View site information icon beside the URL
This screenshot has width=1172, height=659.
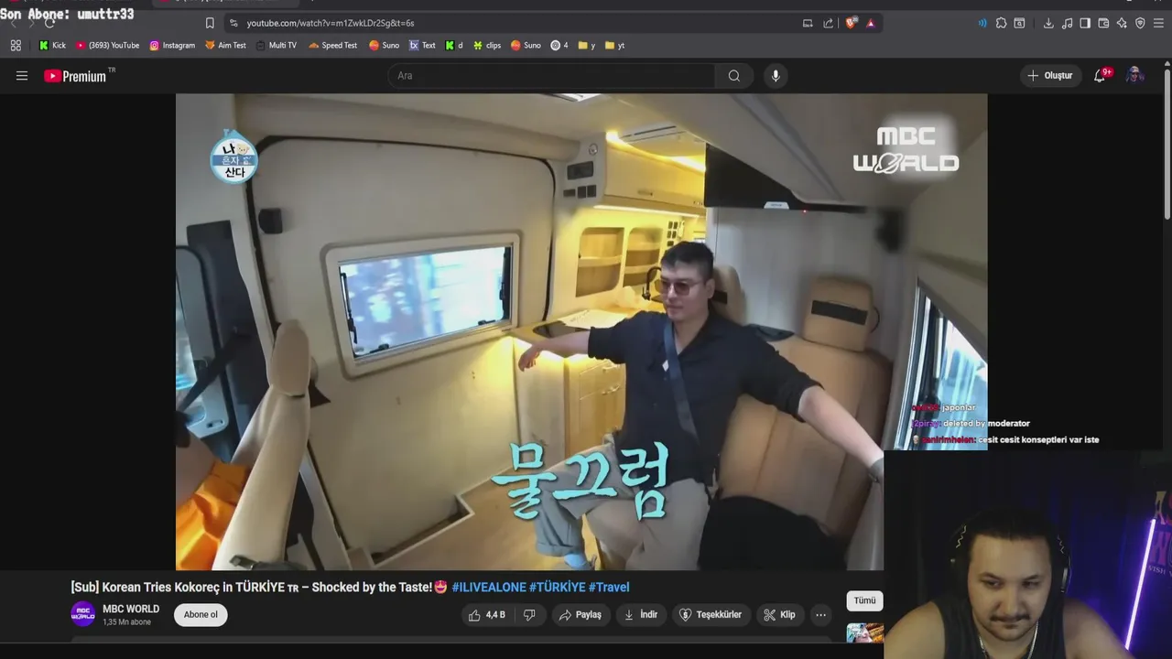tap(233, 23)
